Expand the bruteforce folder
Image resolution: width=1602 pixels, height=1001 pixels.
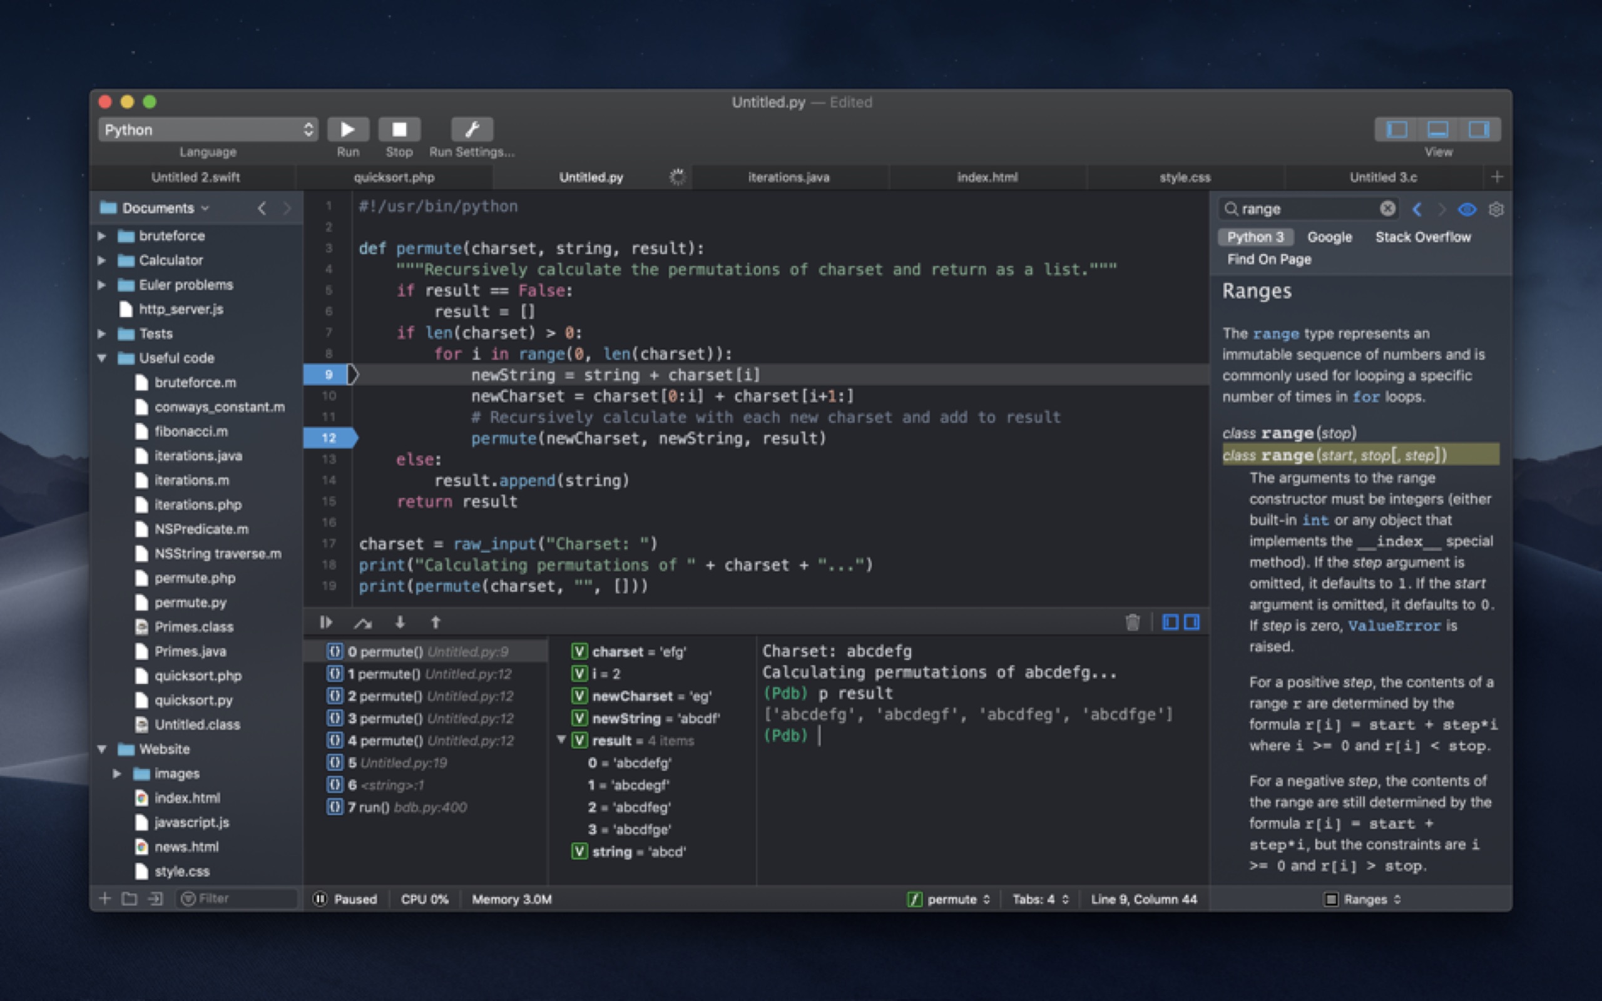point(102,236)
